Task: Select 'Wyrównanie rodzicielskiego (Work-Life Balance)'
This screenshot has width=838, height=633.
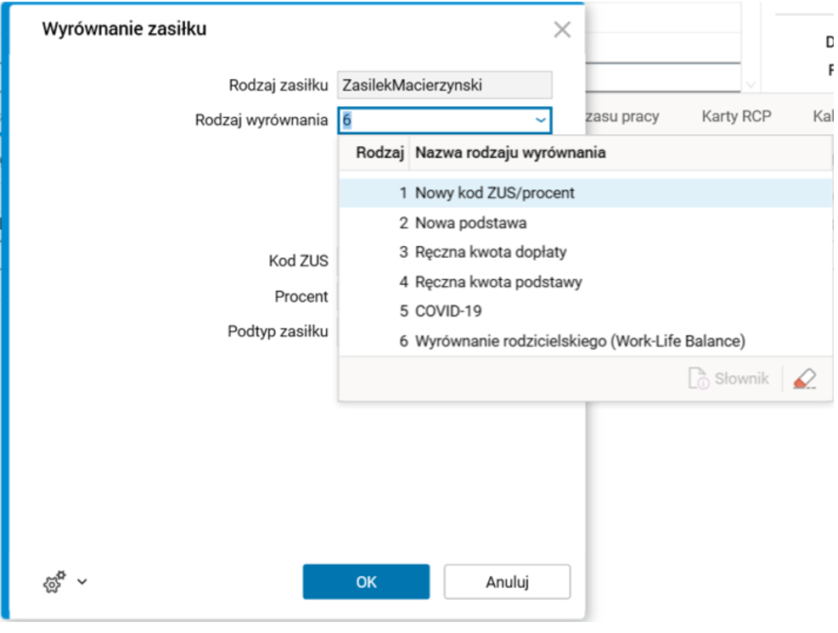Action: point(579,341)
